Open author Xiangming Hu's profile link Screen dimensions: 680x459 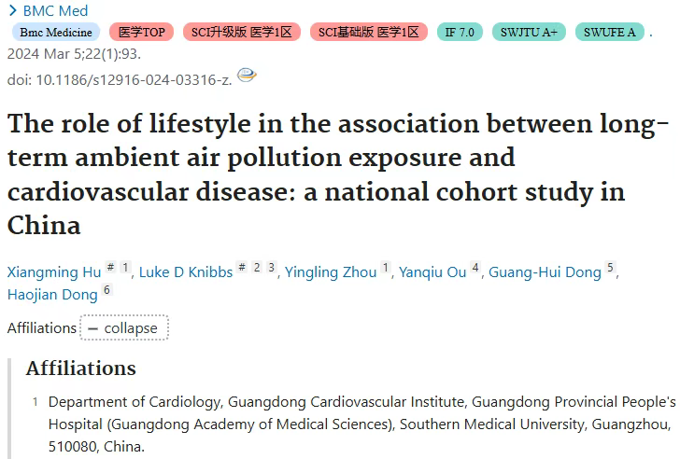(x=54, y=271)
